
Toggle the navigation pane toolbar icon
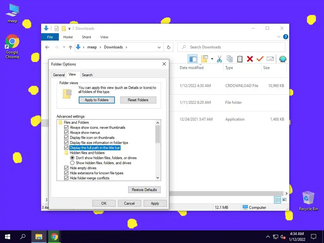pyautogui.click(x=193, y=59)
